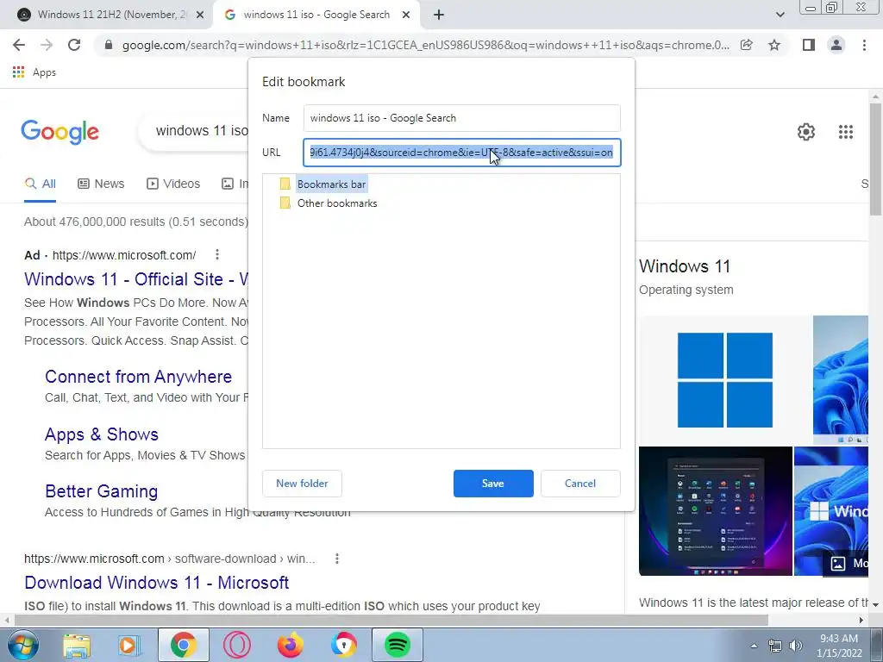The image size is (883, 662).
Task: Save the bookmark
Action: 493,484
